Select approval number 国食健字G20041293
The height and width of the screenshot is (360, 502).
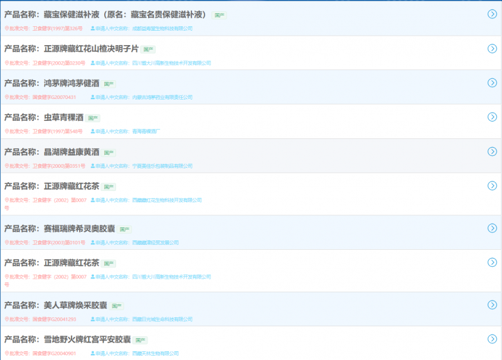tap(54, 319)
